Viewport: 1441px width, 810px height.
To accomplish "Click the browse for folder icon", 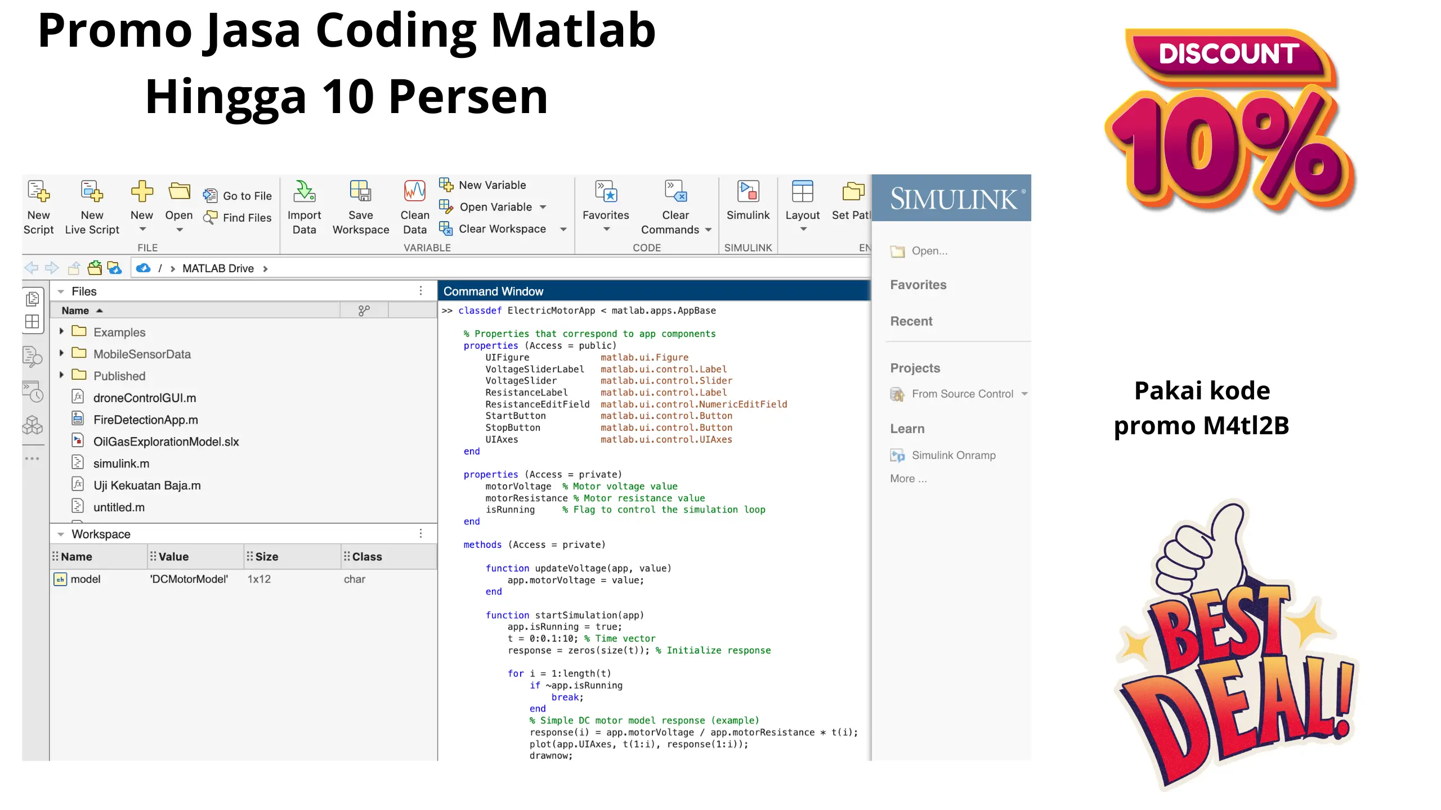I will click(x=95, y=268).
